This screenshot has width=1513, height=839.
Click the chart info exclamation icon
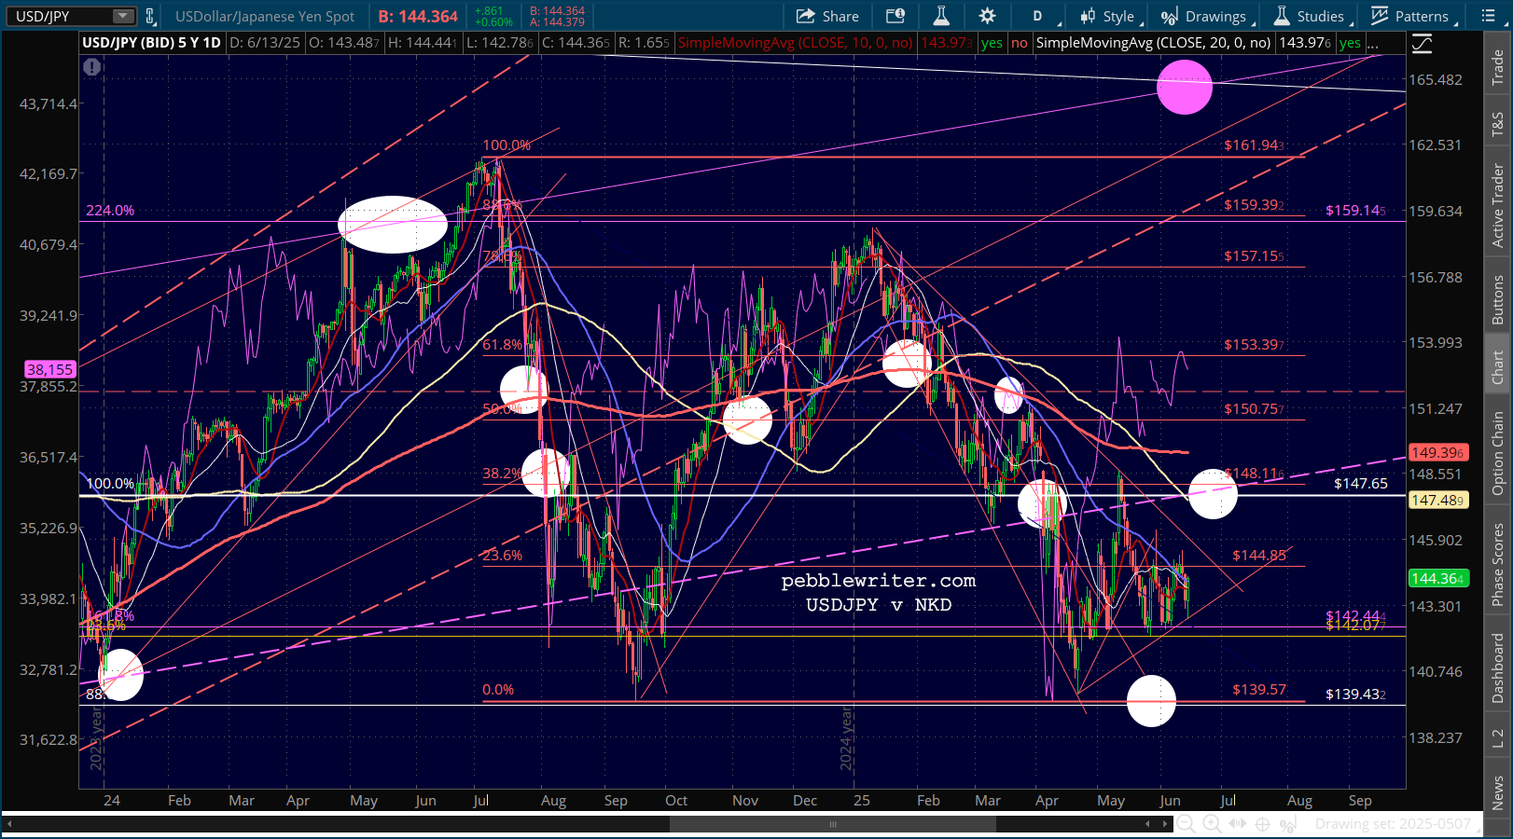(x=91, y=66)
